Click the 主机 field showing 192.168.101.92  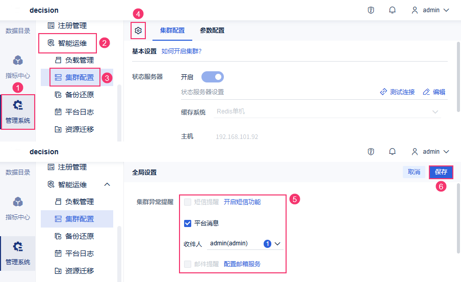237,137
